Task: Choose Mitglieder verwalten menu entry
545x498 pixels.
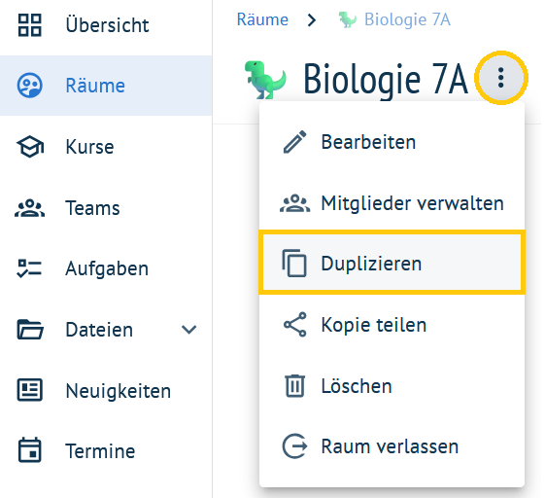Action: click(392, 203)
